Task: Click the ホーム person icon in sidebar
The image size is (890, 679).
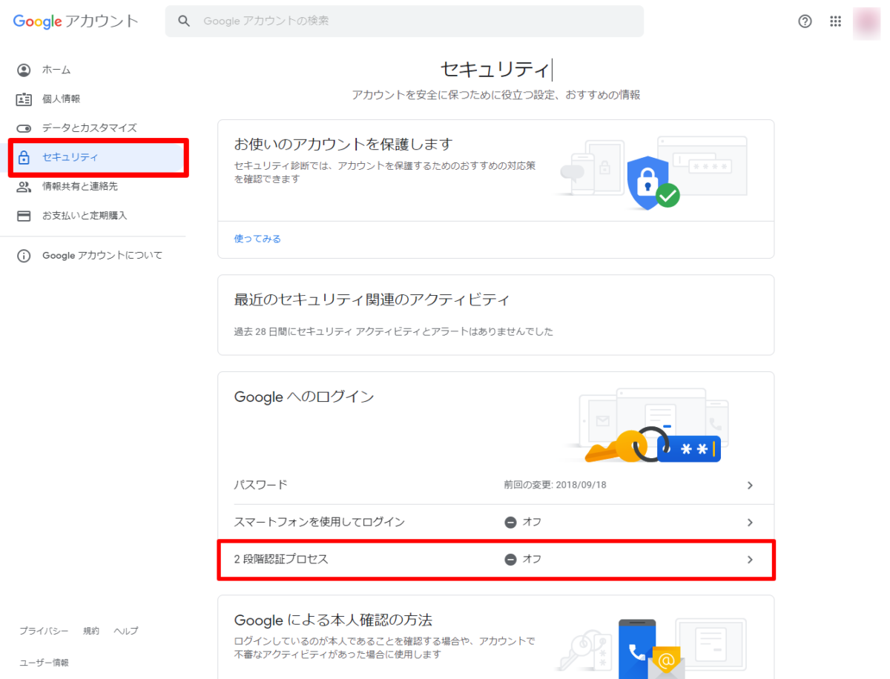Action: click(x=24, y=70)
